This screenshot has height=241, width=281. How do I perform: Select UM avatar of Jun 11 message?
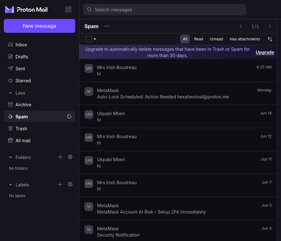tap(89, 160)
